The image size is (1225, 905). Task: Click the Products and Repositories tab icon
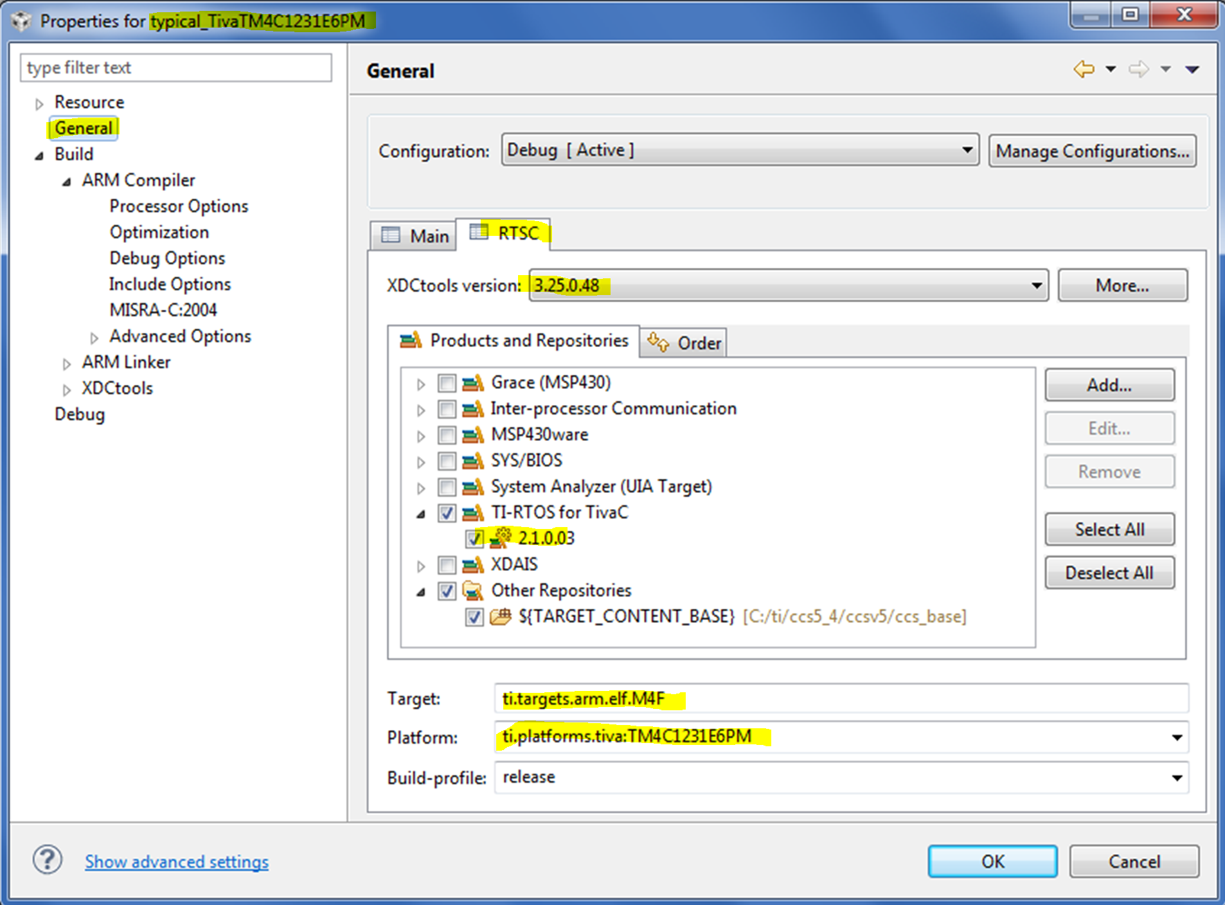pos(411,339)
